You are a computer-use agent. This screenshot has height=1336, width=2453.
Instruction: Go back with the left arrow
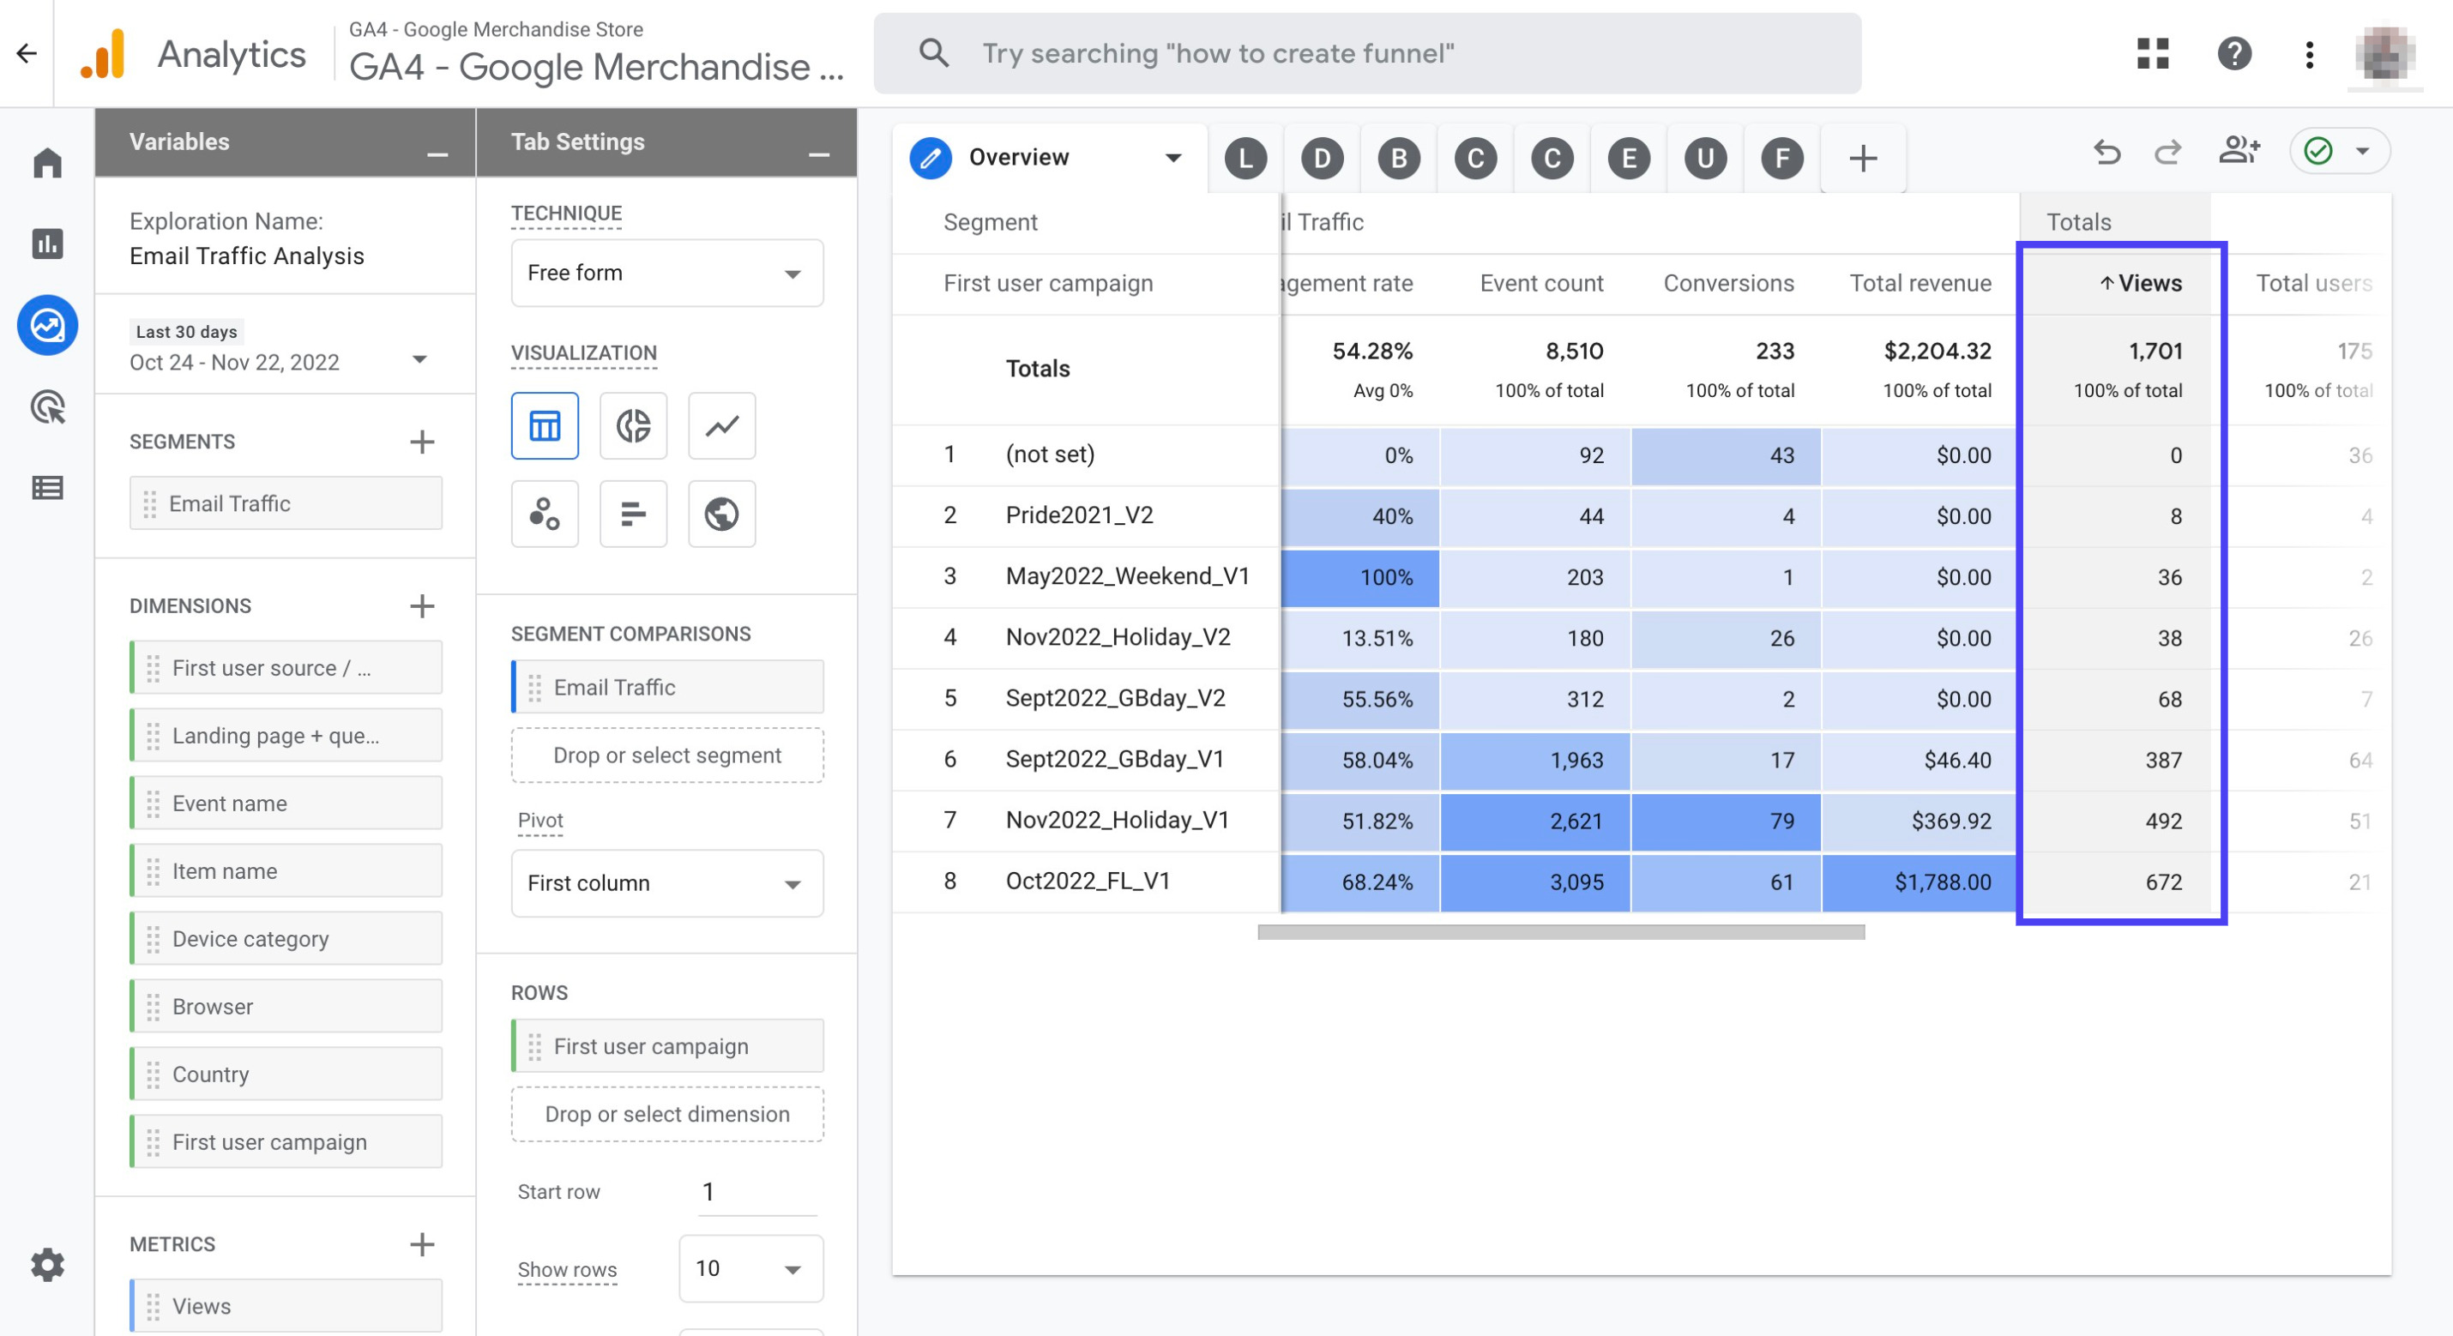pyautogui.click(x=27, y=53)
